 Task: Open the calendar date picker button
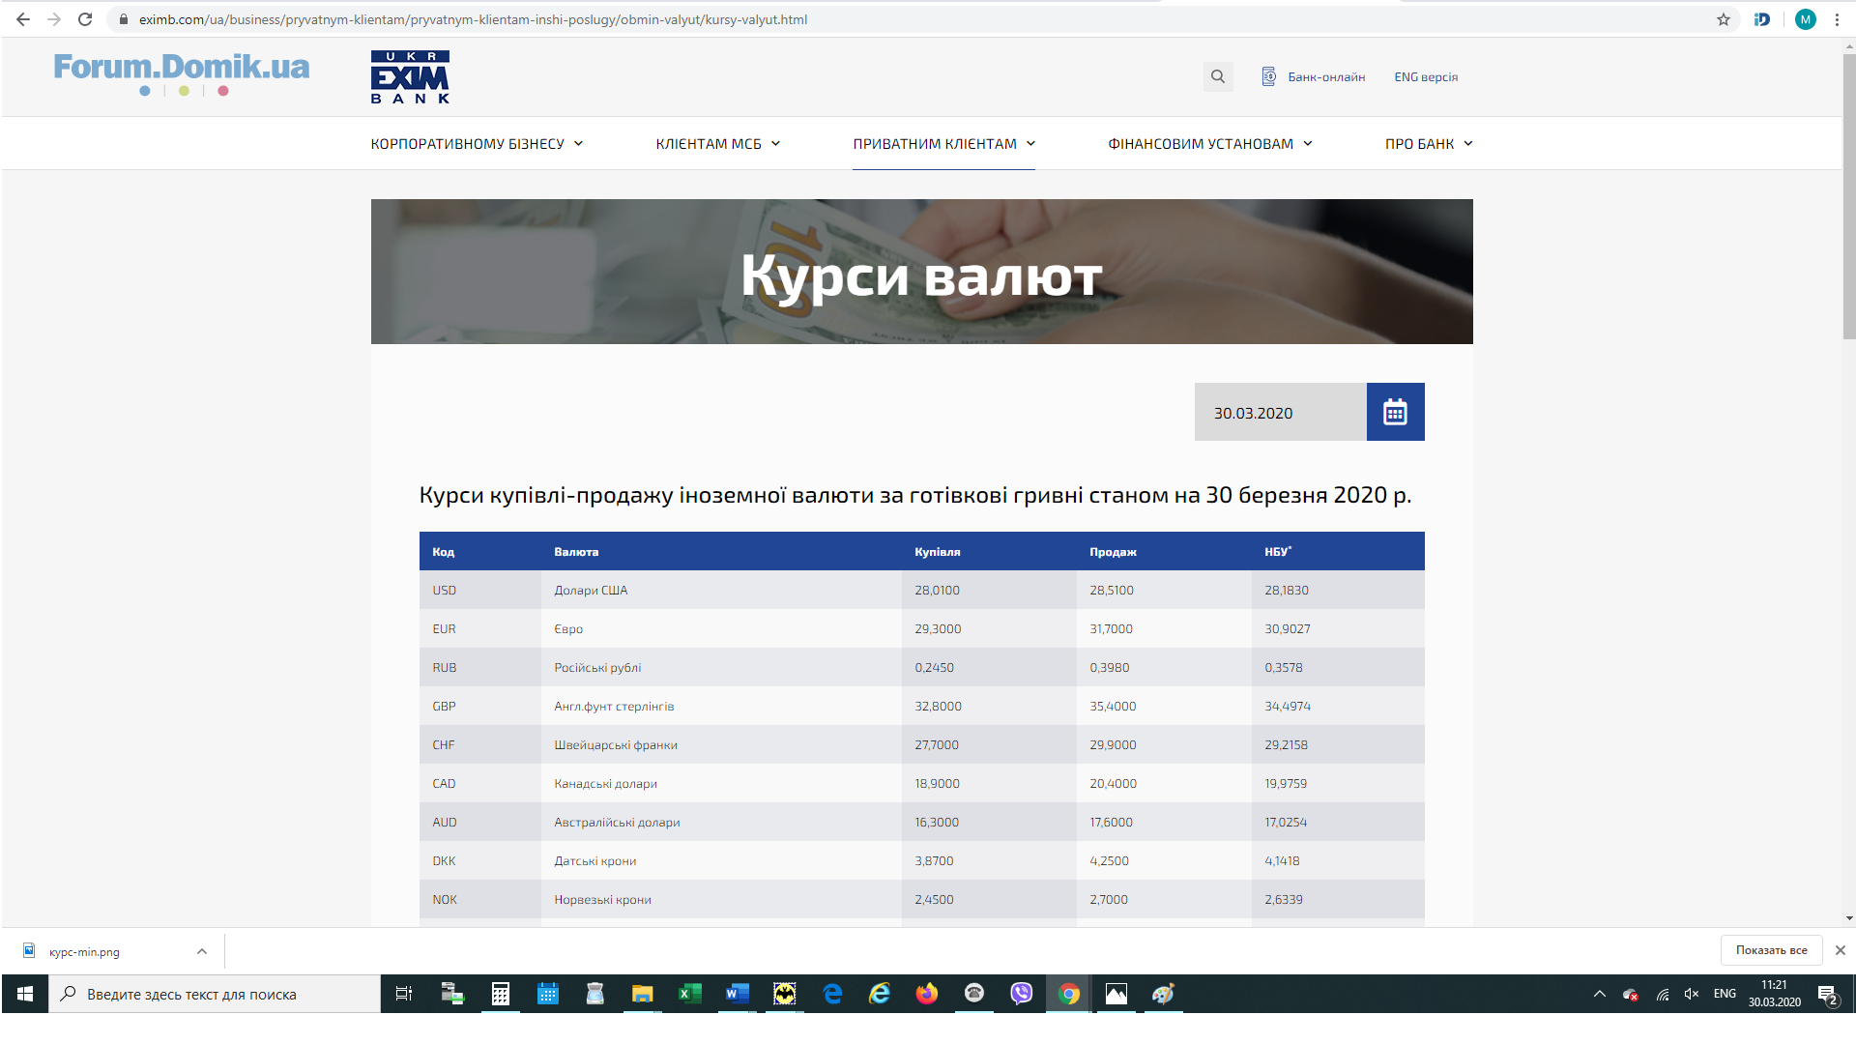[x=1395, y=412]
